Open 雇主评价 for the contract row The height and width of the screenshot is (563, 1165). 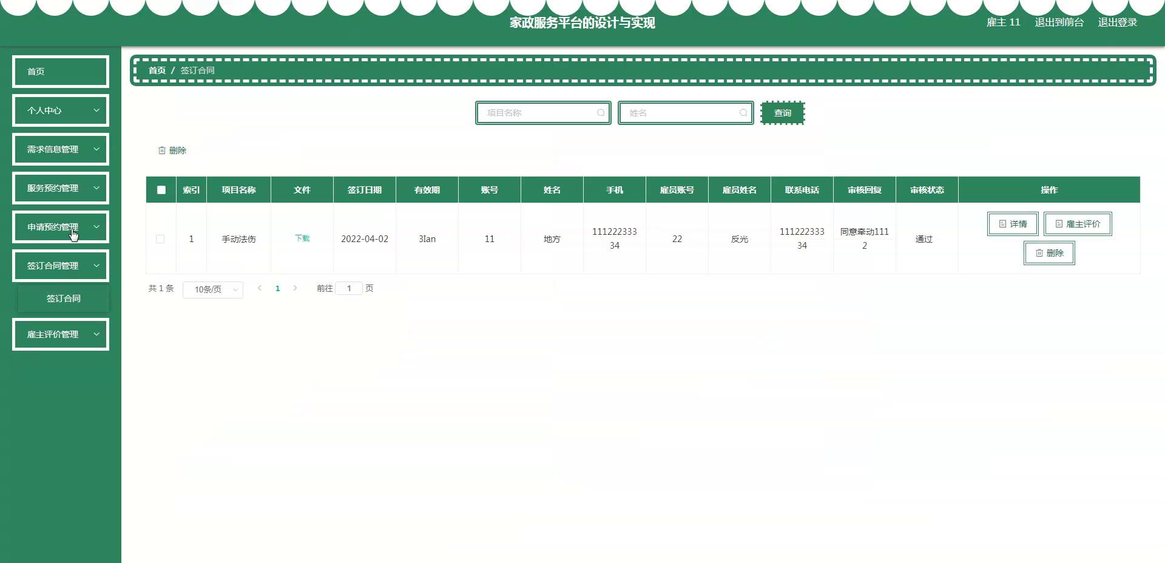pos(1077,224)
